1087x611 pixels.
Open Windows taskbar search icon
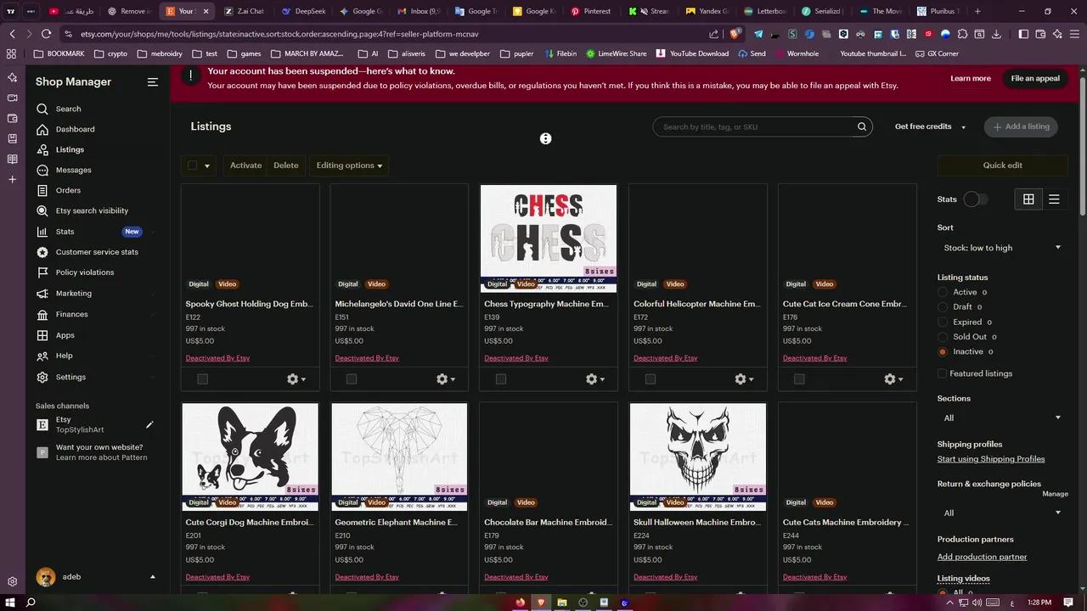[31, 603]
